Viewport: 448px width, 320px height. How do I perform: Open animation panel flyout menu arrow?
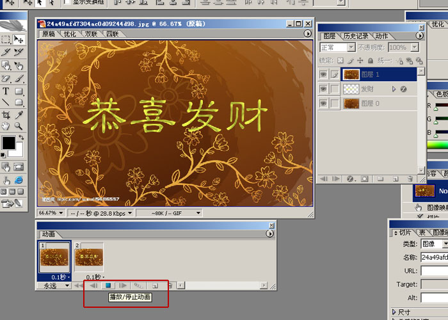(269, 234)
